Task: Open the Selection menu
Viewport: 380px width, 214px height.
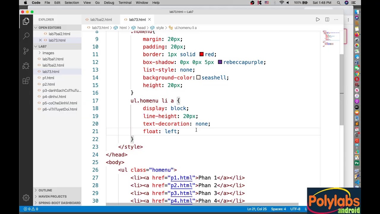Action: pos(72,3)
